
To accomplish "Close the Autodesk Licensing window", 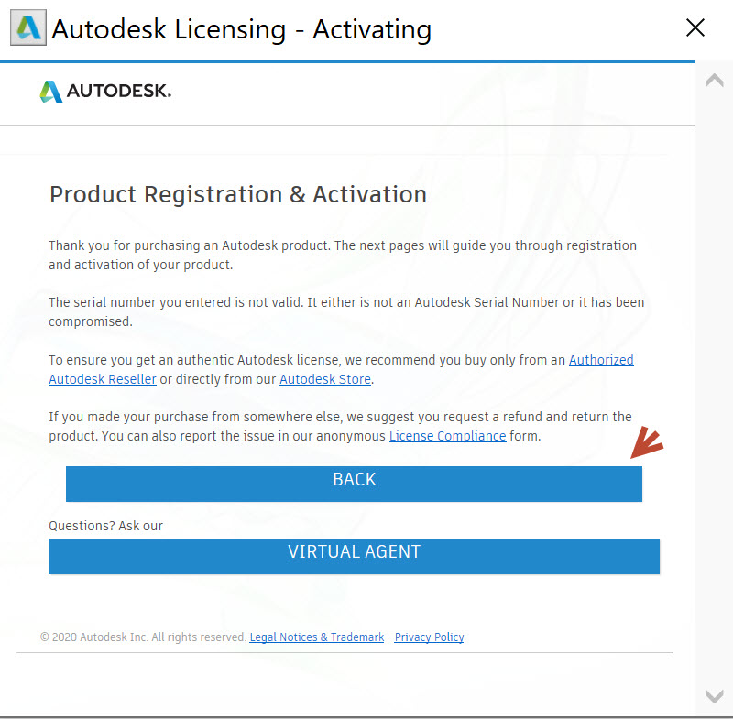I will click(695, 27).
